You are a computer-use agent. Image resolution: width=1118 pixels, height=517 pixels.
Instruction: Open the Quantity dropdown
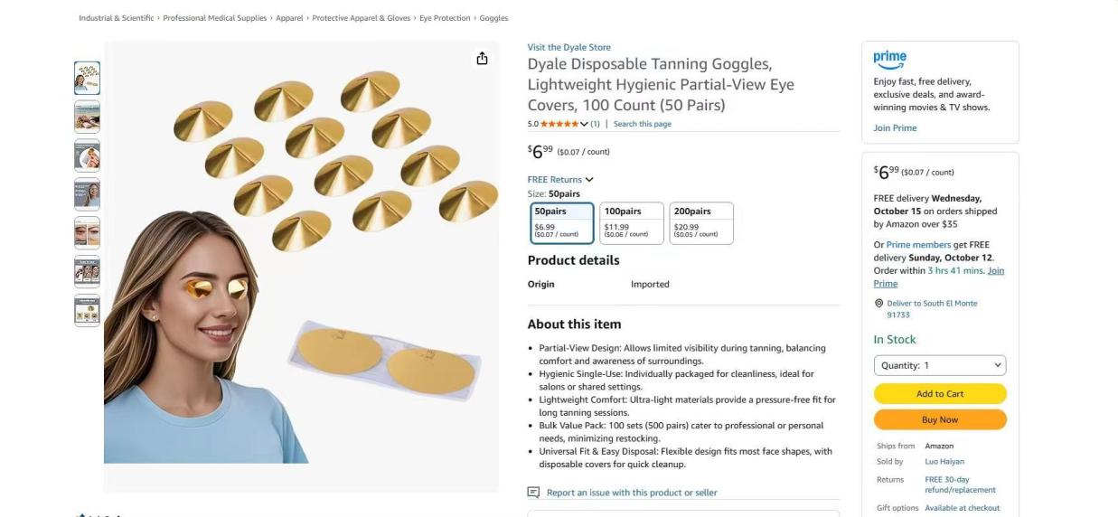[939, 365]
